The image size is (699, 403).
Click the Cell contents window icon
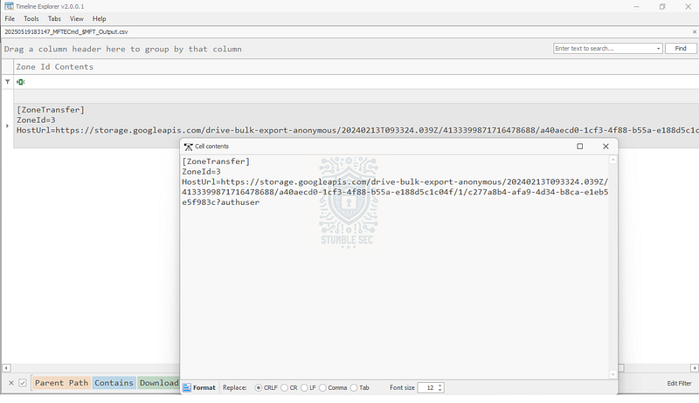(188, 147)
